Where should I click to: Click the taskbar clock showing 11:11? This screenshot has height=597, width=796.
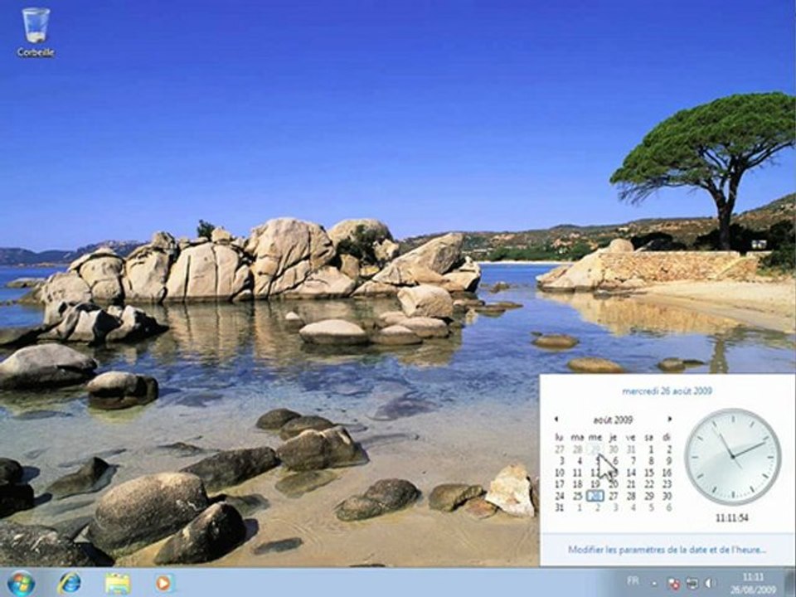753,583
